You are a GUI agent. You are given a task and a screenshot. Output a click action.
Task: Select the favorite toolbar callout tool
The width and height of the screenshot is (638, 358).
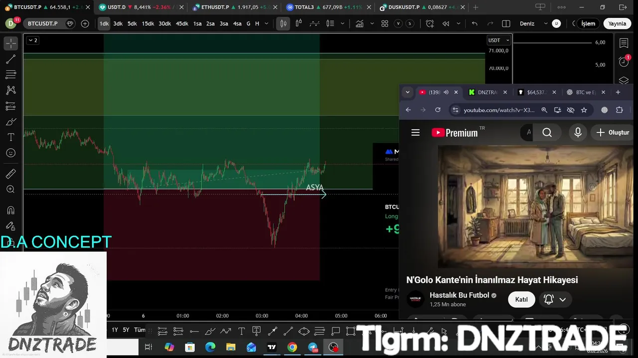click(335, 331)
